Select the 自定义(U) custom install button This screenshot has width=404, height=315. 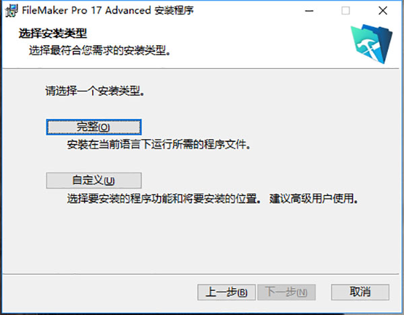click(94, 180)
